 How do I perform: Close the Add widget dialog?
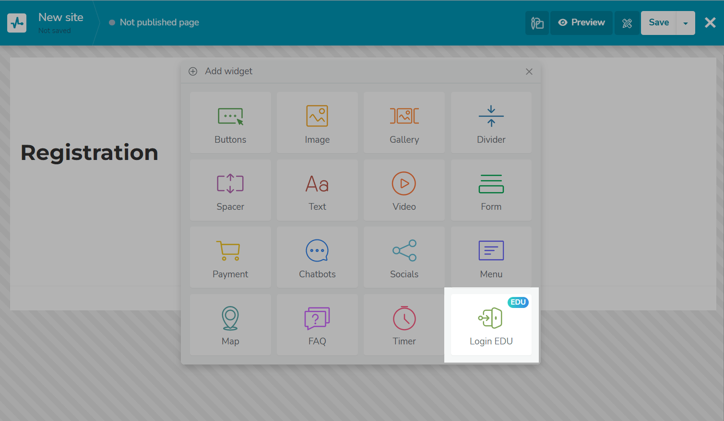[x=529, y=71]
